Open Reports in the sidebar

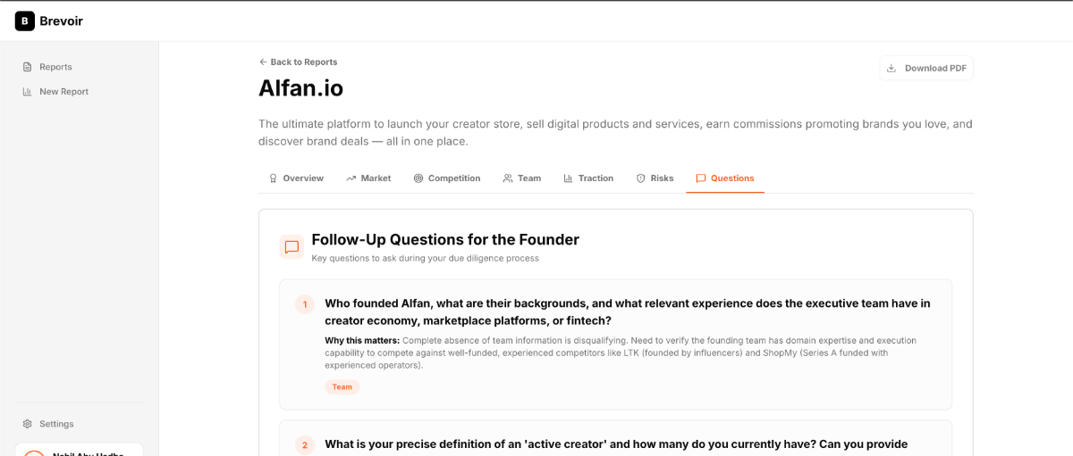point(55,67)
